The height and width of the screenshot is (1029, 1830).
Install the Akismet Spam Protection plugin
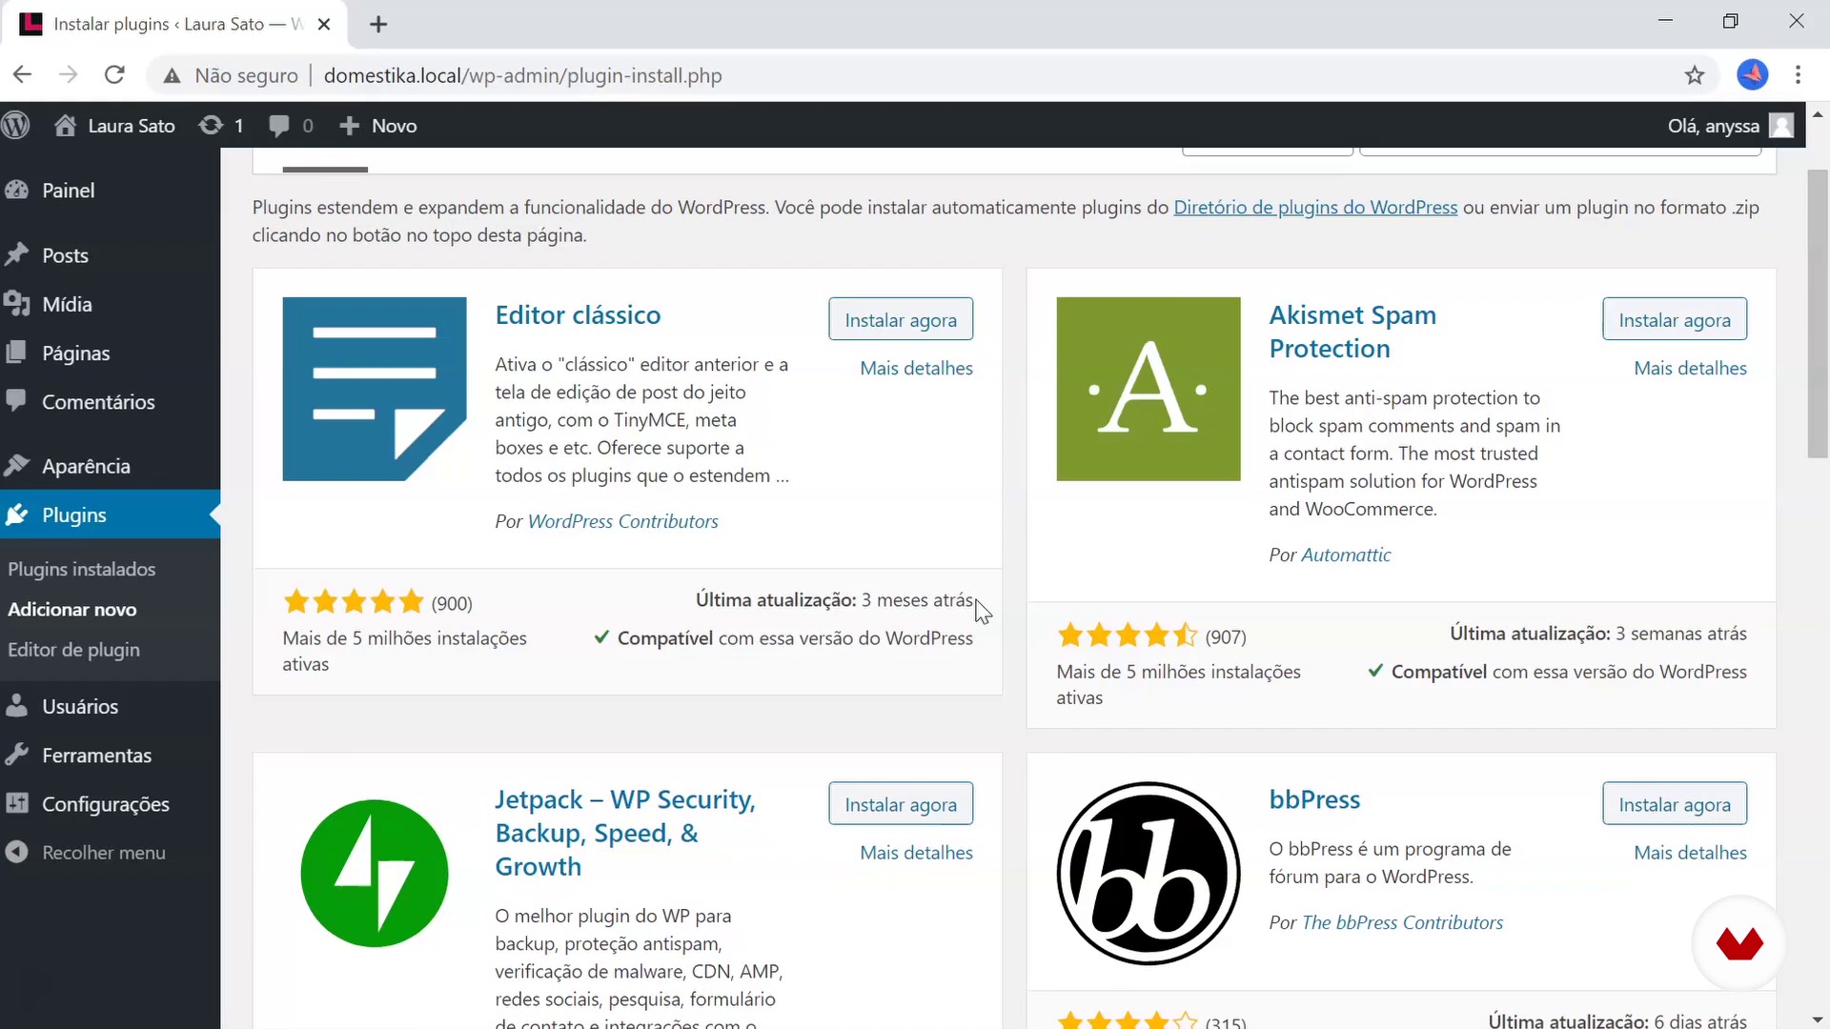1675,319
